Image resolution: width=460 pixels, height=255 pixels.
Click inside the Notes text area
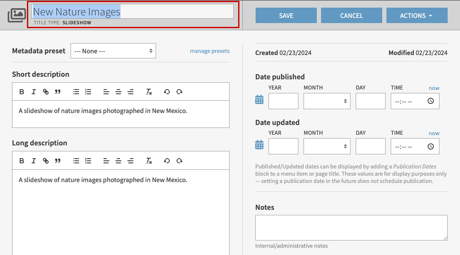(x=351, y=227)
